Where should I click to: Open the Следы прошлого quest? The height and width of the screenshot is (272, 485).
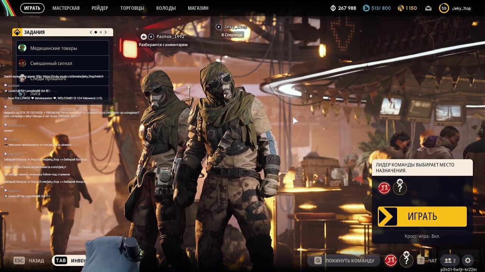(x=63, y=78)
